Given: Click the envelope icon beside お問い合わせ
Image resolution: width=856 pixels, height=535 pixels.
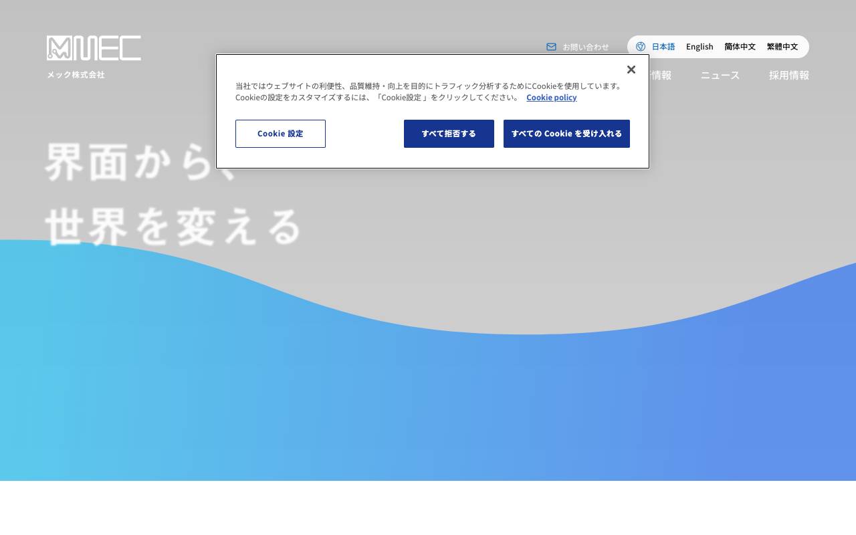Looking at the screenshot, I should 551,47.
